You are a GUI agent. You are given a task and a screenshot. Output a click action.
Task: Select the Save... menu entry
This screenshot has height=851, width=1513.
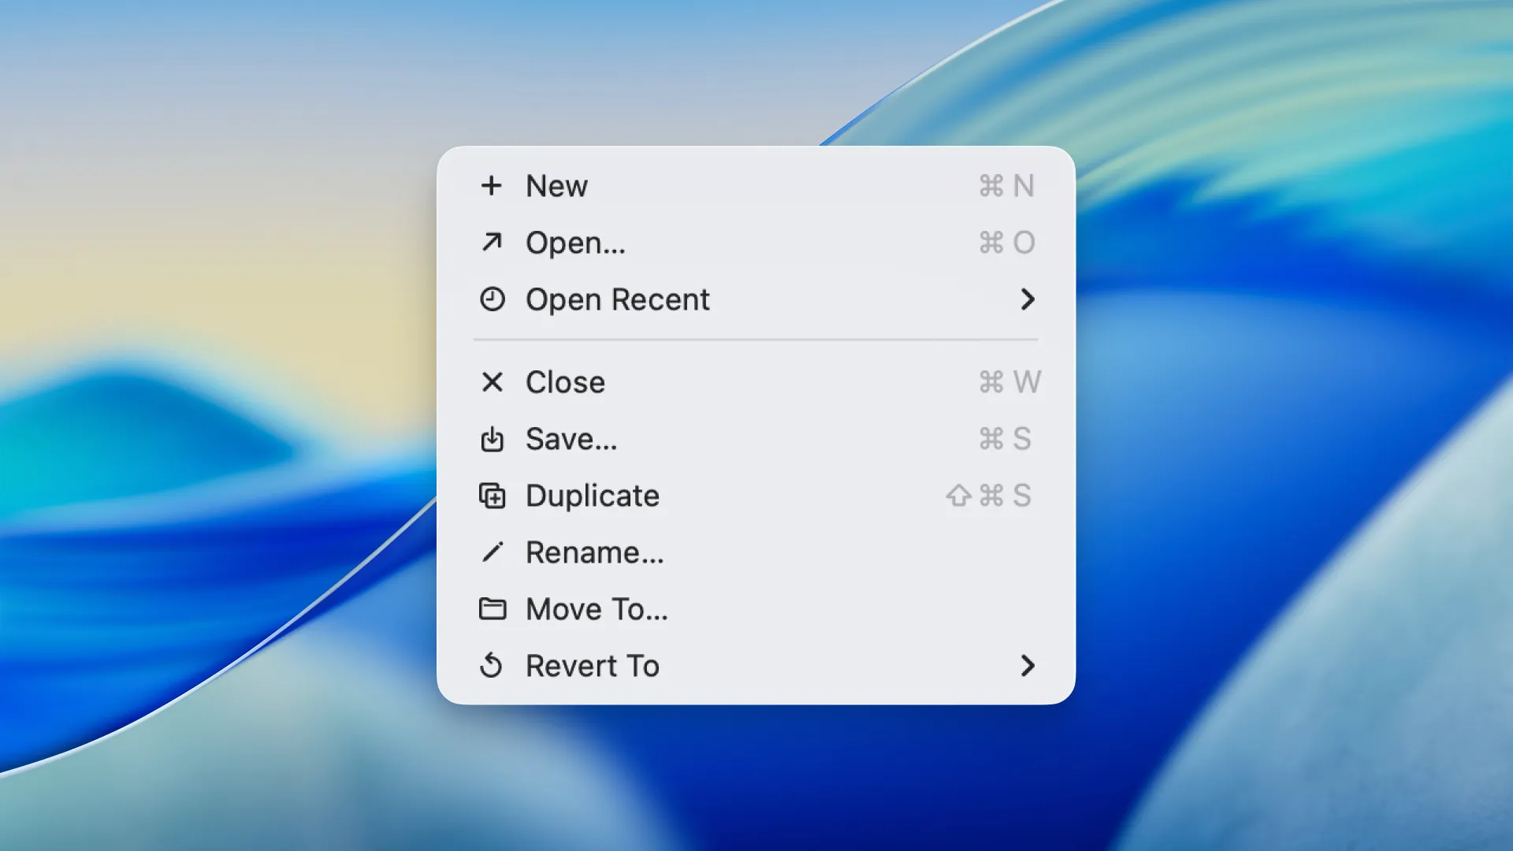coord(571,439)
